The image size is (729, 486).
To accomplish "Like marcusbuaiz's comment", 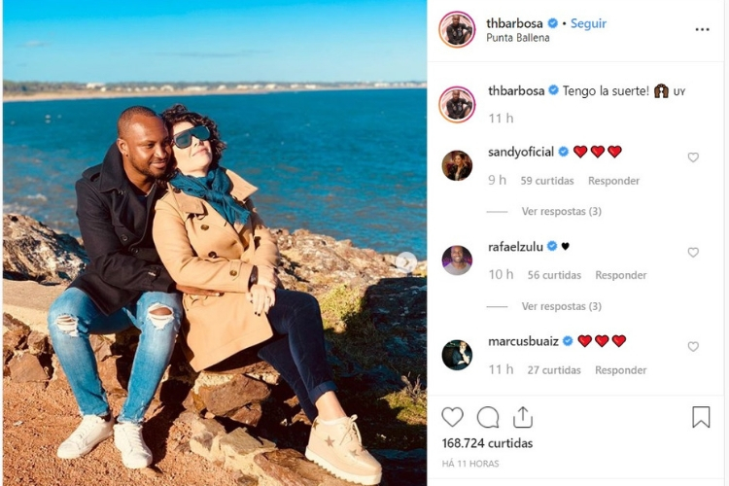I will click(693, 347).
